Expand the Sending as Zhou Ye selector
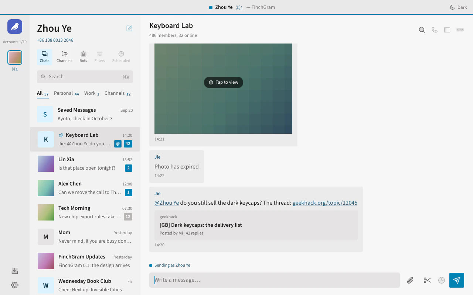The height and width of the screenshot is (295, 473). tap(170, 265)
